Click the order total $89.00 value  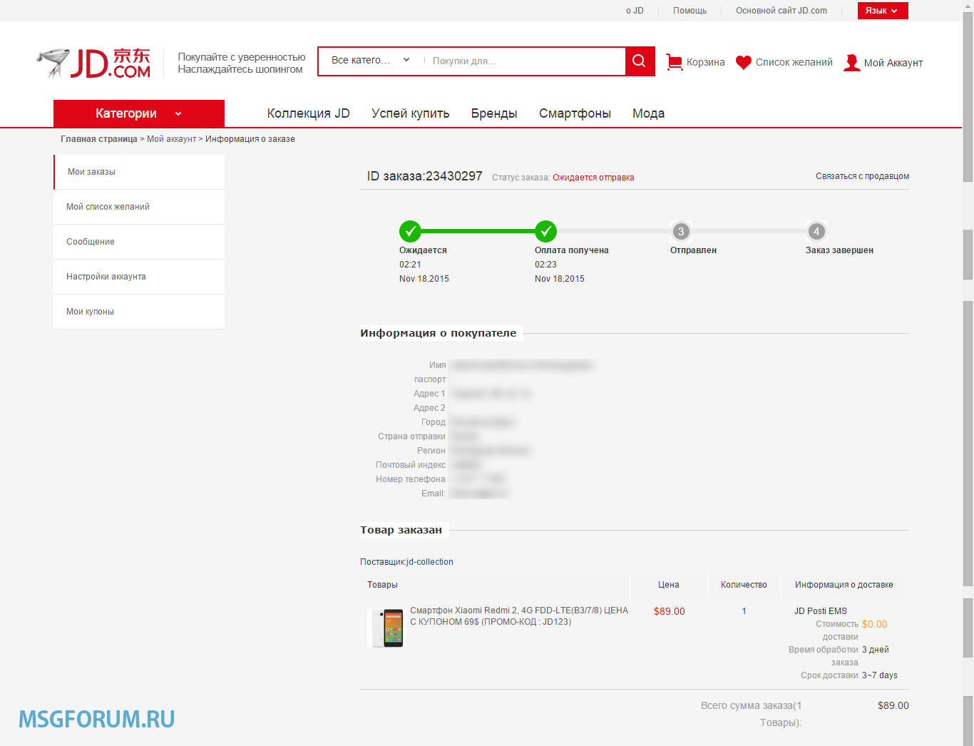[x=893, y=705]
